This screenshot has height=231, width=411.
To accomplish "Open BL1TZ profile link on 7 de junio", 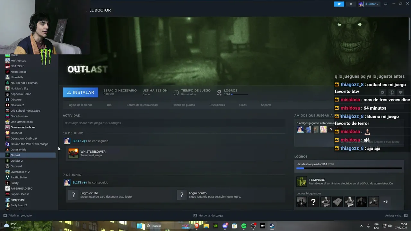I will point(80,183).
